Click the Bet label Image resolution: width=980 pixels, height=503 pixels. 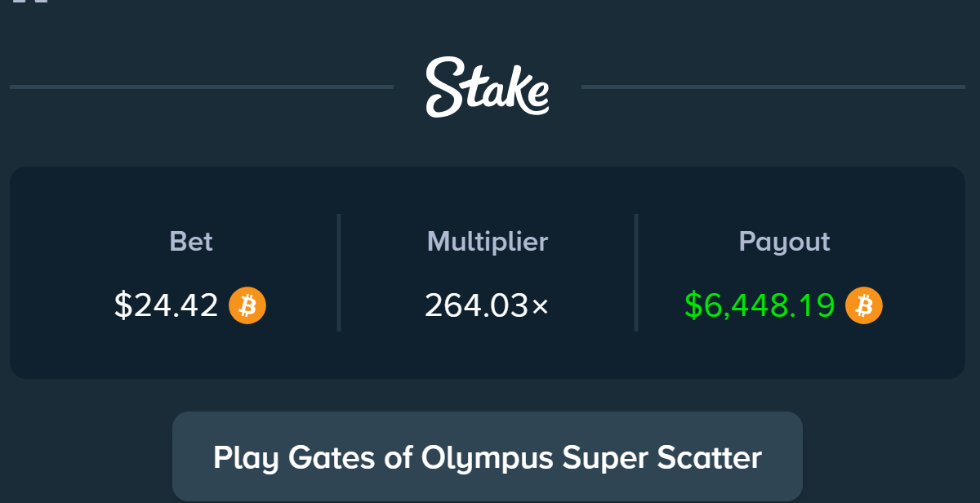pos(191,242)
